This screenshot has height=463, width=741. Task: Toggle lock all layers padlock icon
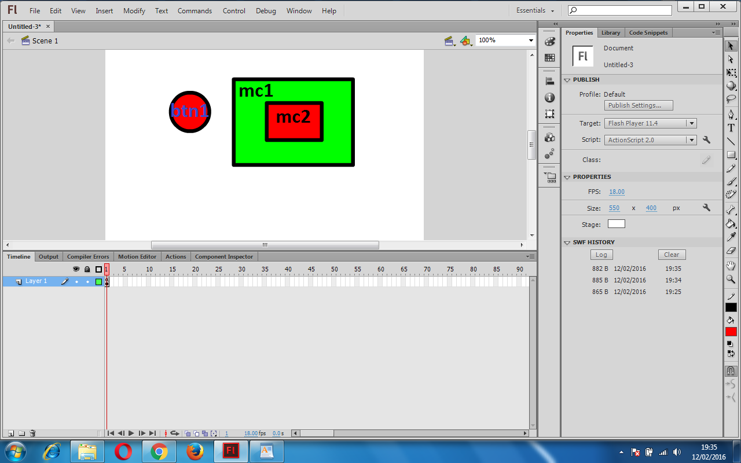(x=87, y=269)
